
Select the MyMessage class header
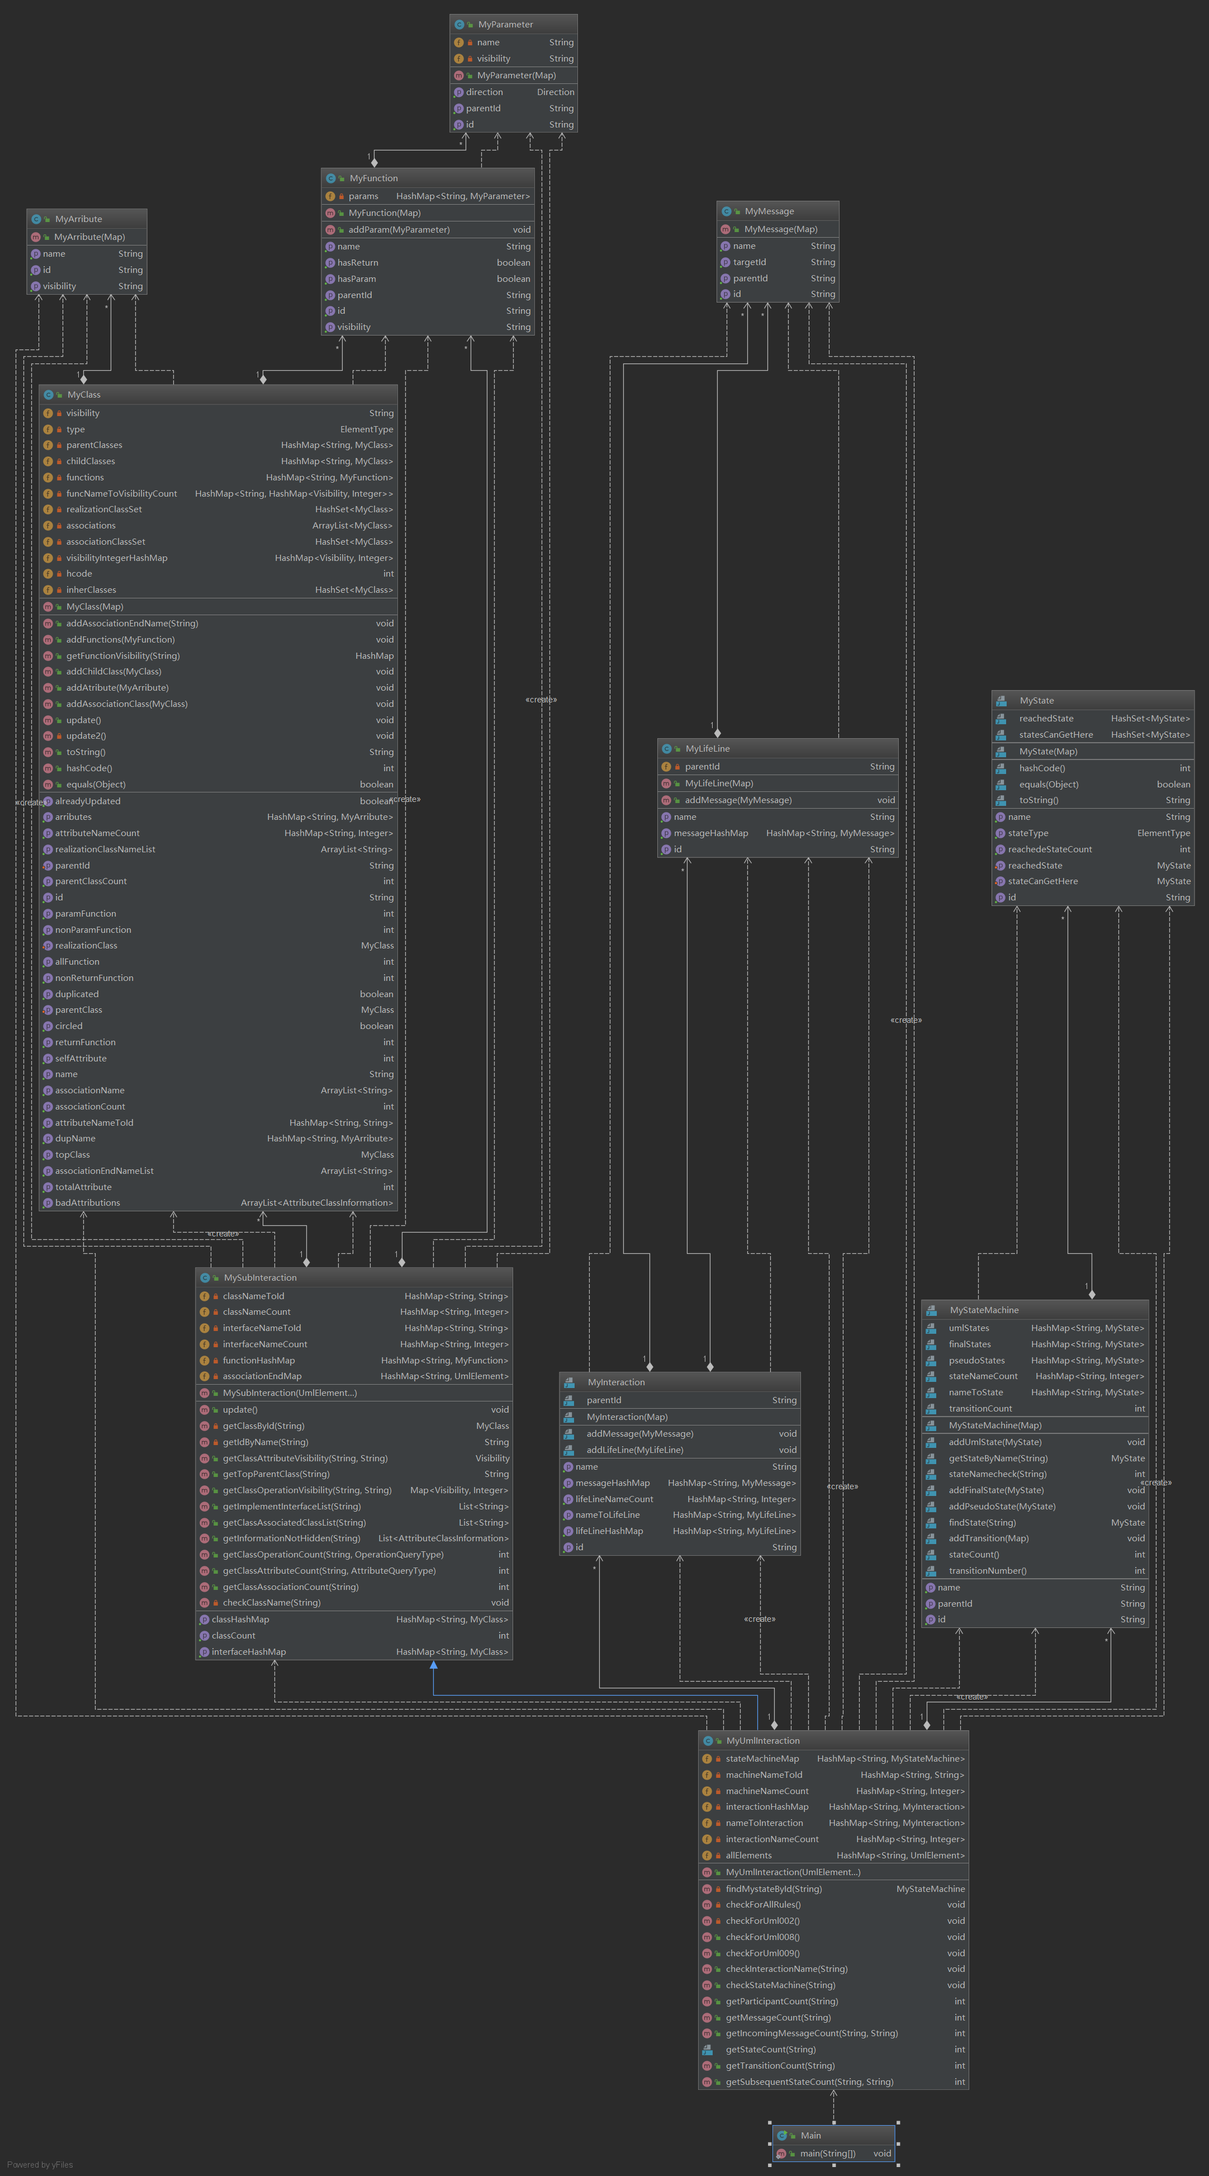click(769, 211)
